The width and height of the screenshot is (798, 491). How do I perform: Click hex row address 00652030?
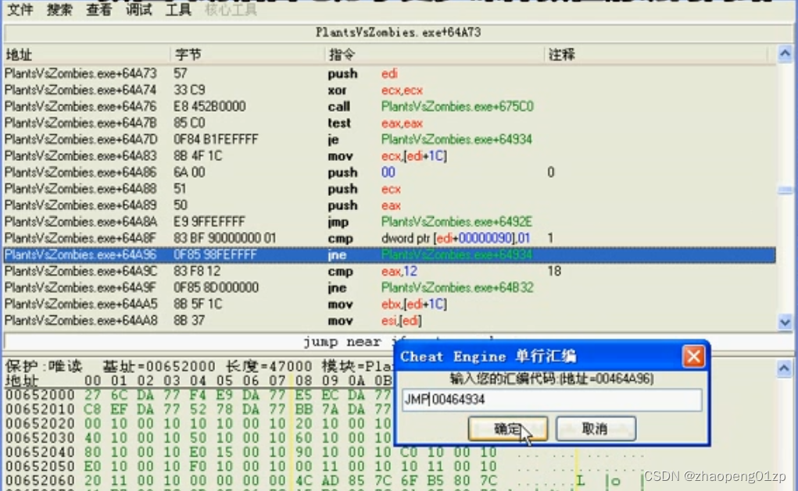pos(40,438)
